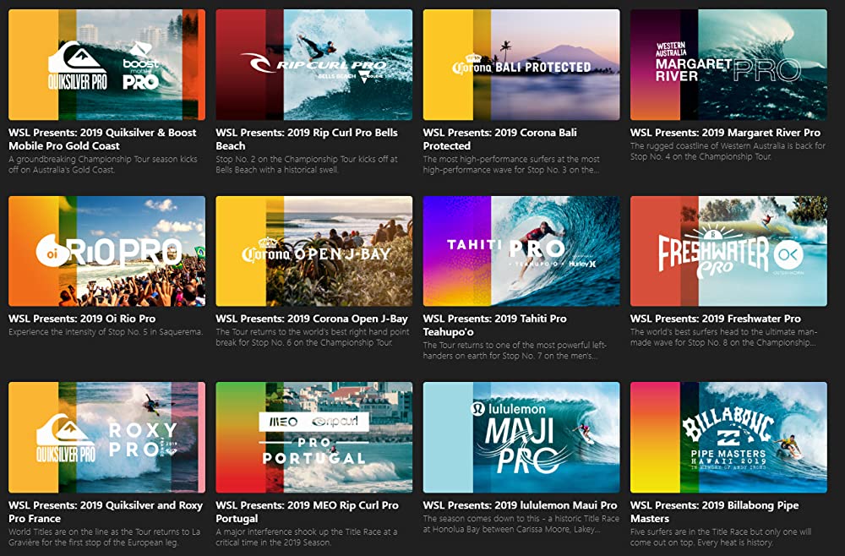Click title 'WSL Presents: 2019 Oi Rio Pro'

point(82,319)
